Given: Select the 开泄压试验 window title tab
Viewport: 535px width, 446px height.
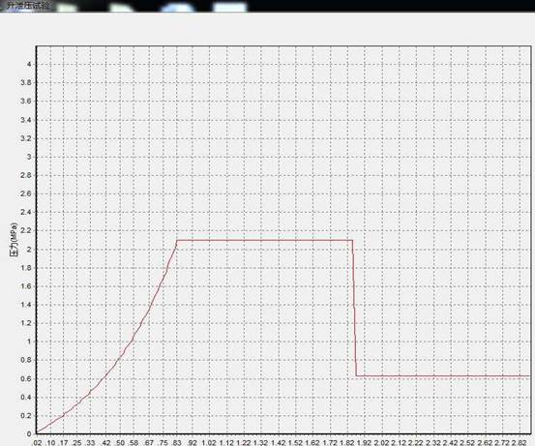Looking at the screenshot, I should click(28, 6).
